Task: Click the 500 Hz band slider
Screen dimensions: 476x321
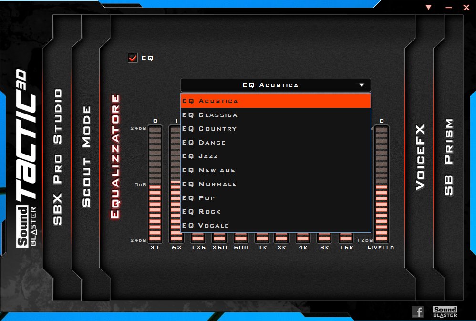Action: [241, 238]
